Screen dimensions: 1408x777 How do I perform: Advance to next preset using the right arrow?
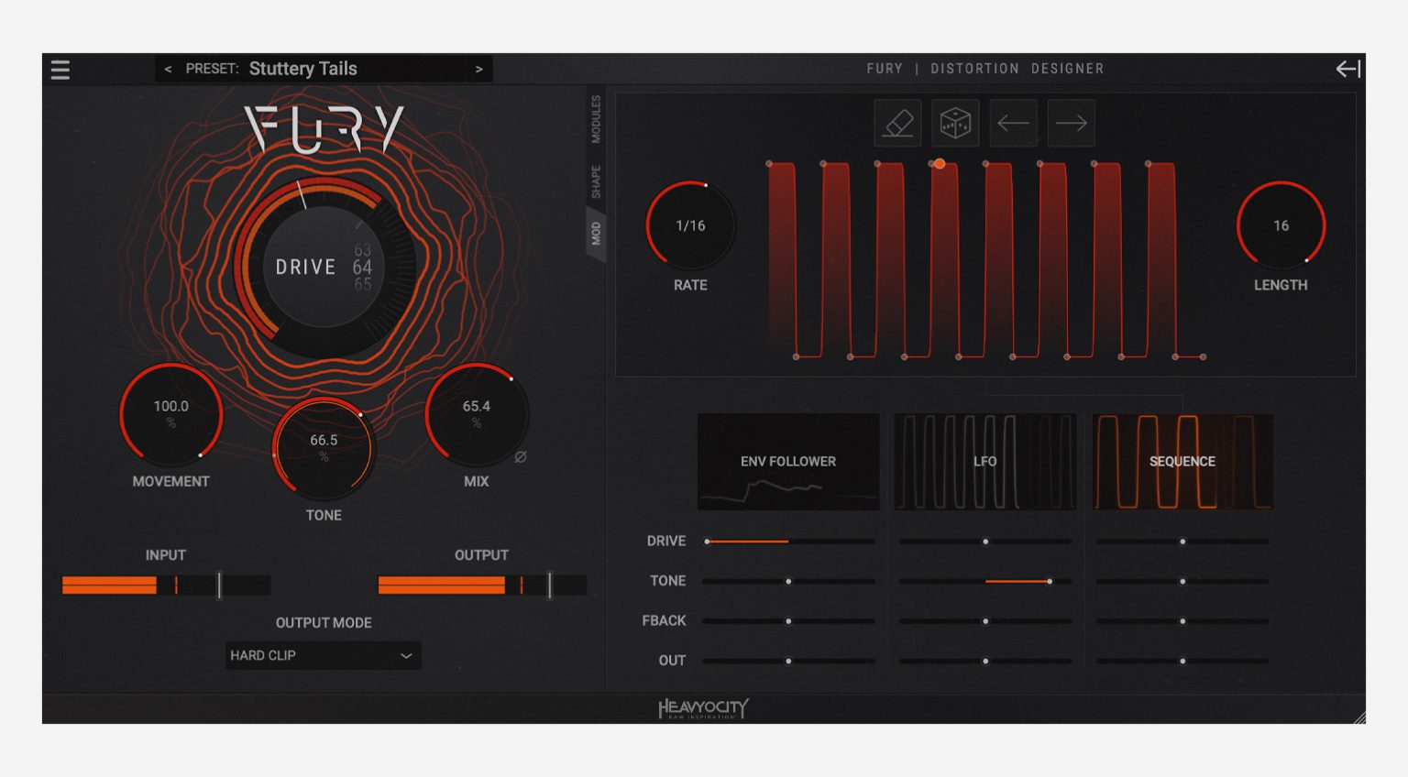[x=478, y=69]
